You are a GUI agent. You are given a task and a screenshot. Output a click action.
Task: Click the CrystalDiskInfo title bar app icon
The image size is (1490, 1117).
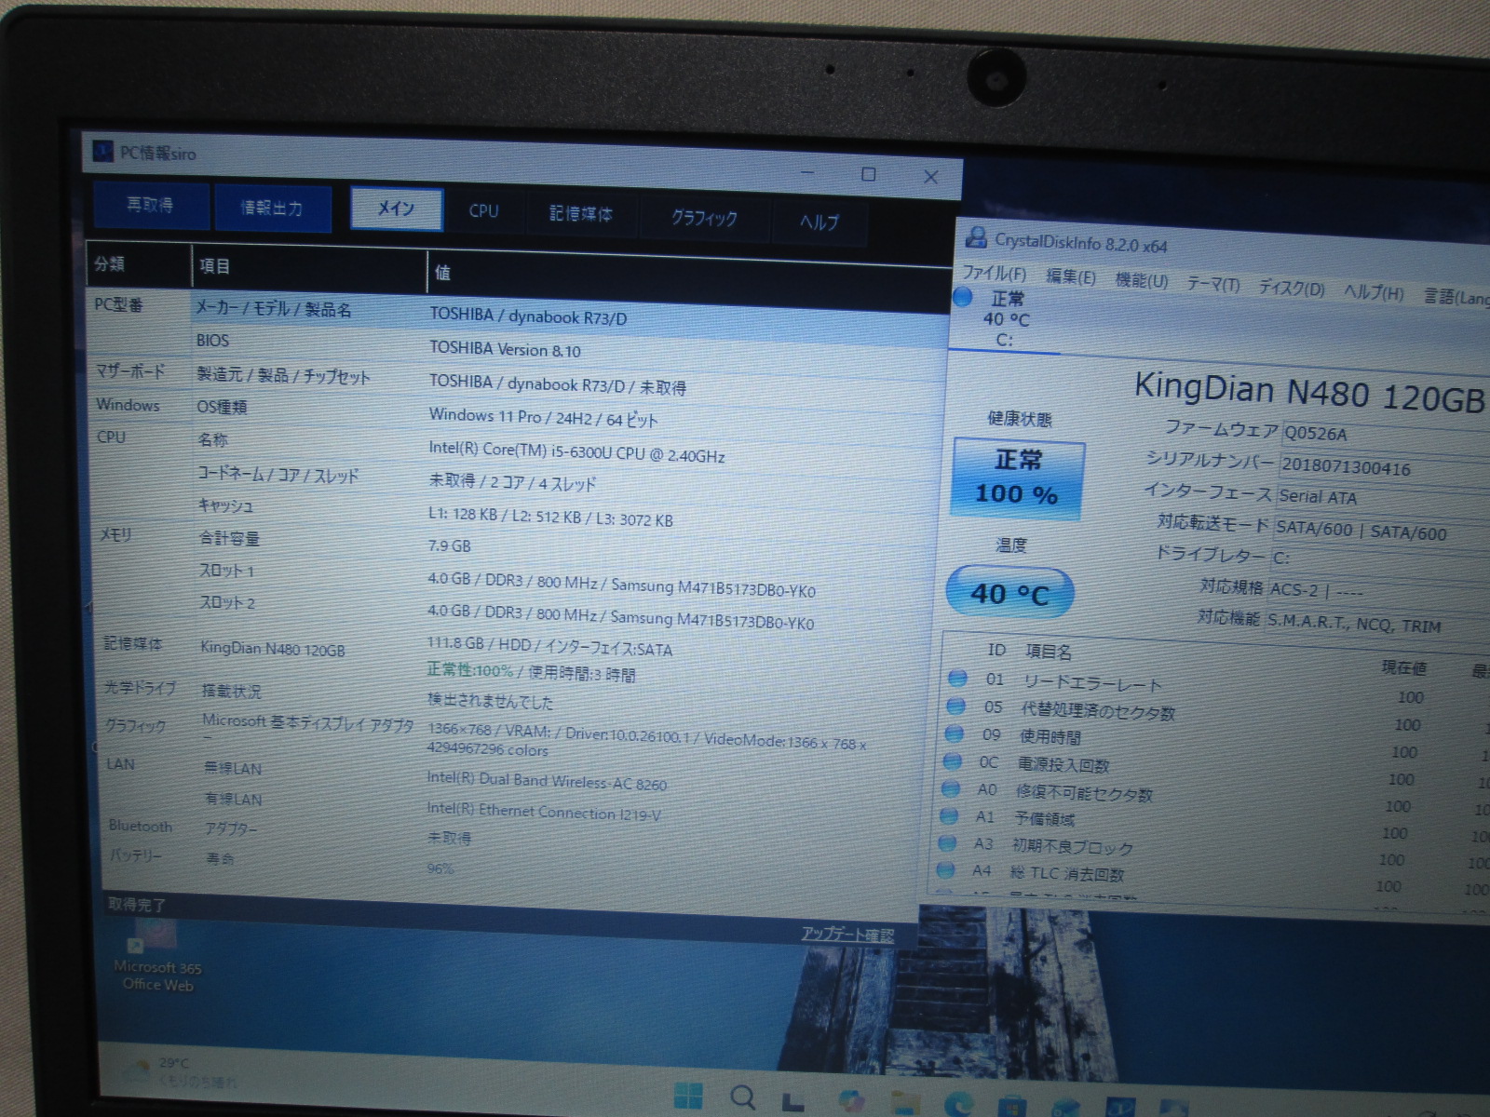(x=976, y=237)
